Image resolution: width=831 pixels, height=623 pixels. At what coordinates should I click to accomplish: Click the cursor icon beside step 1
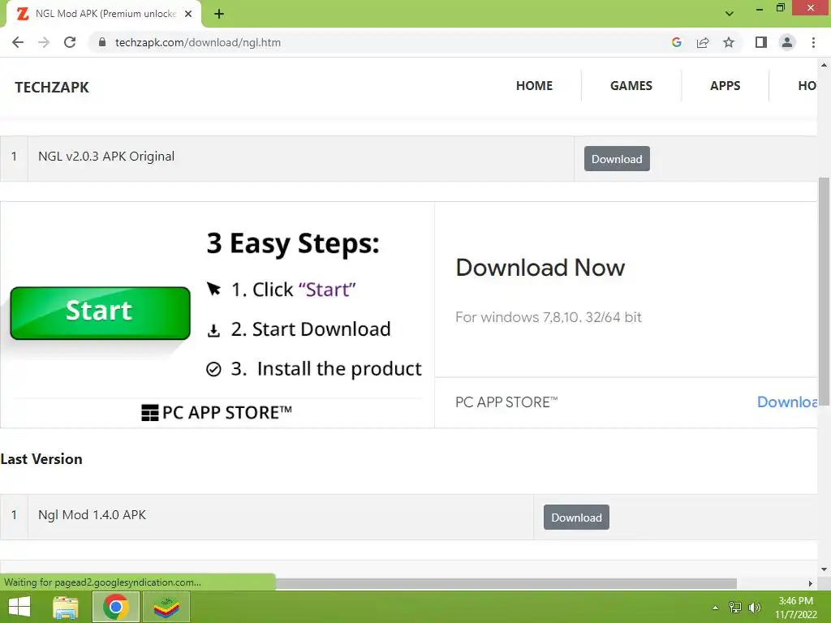tap(213, 289)
